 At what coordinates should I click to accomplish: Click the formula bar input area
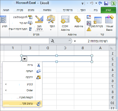25,41
